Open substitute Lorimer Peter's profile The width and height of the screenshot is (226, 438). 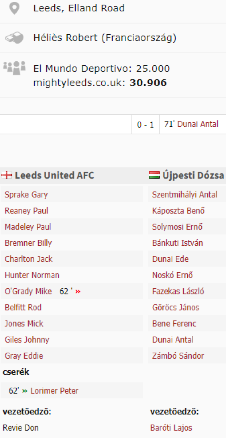tap(54, 391)
